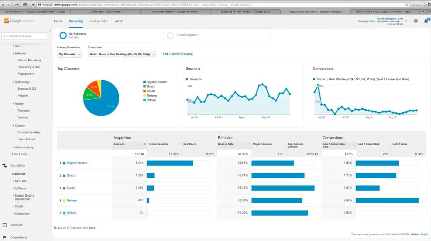Click the Direct legend green swatch
The width and height of the screenshot is (431, 241).
[x=144, y=86]
